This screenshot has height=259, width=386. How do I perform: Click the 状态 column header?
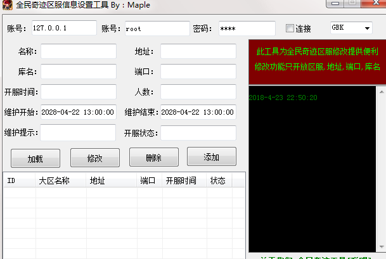[x=219, y=180]
